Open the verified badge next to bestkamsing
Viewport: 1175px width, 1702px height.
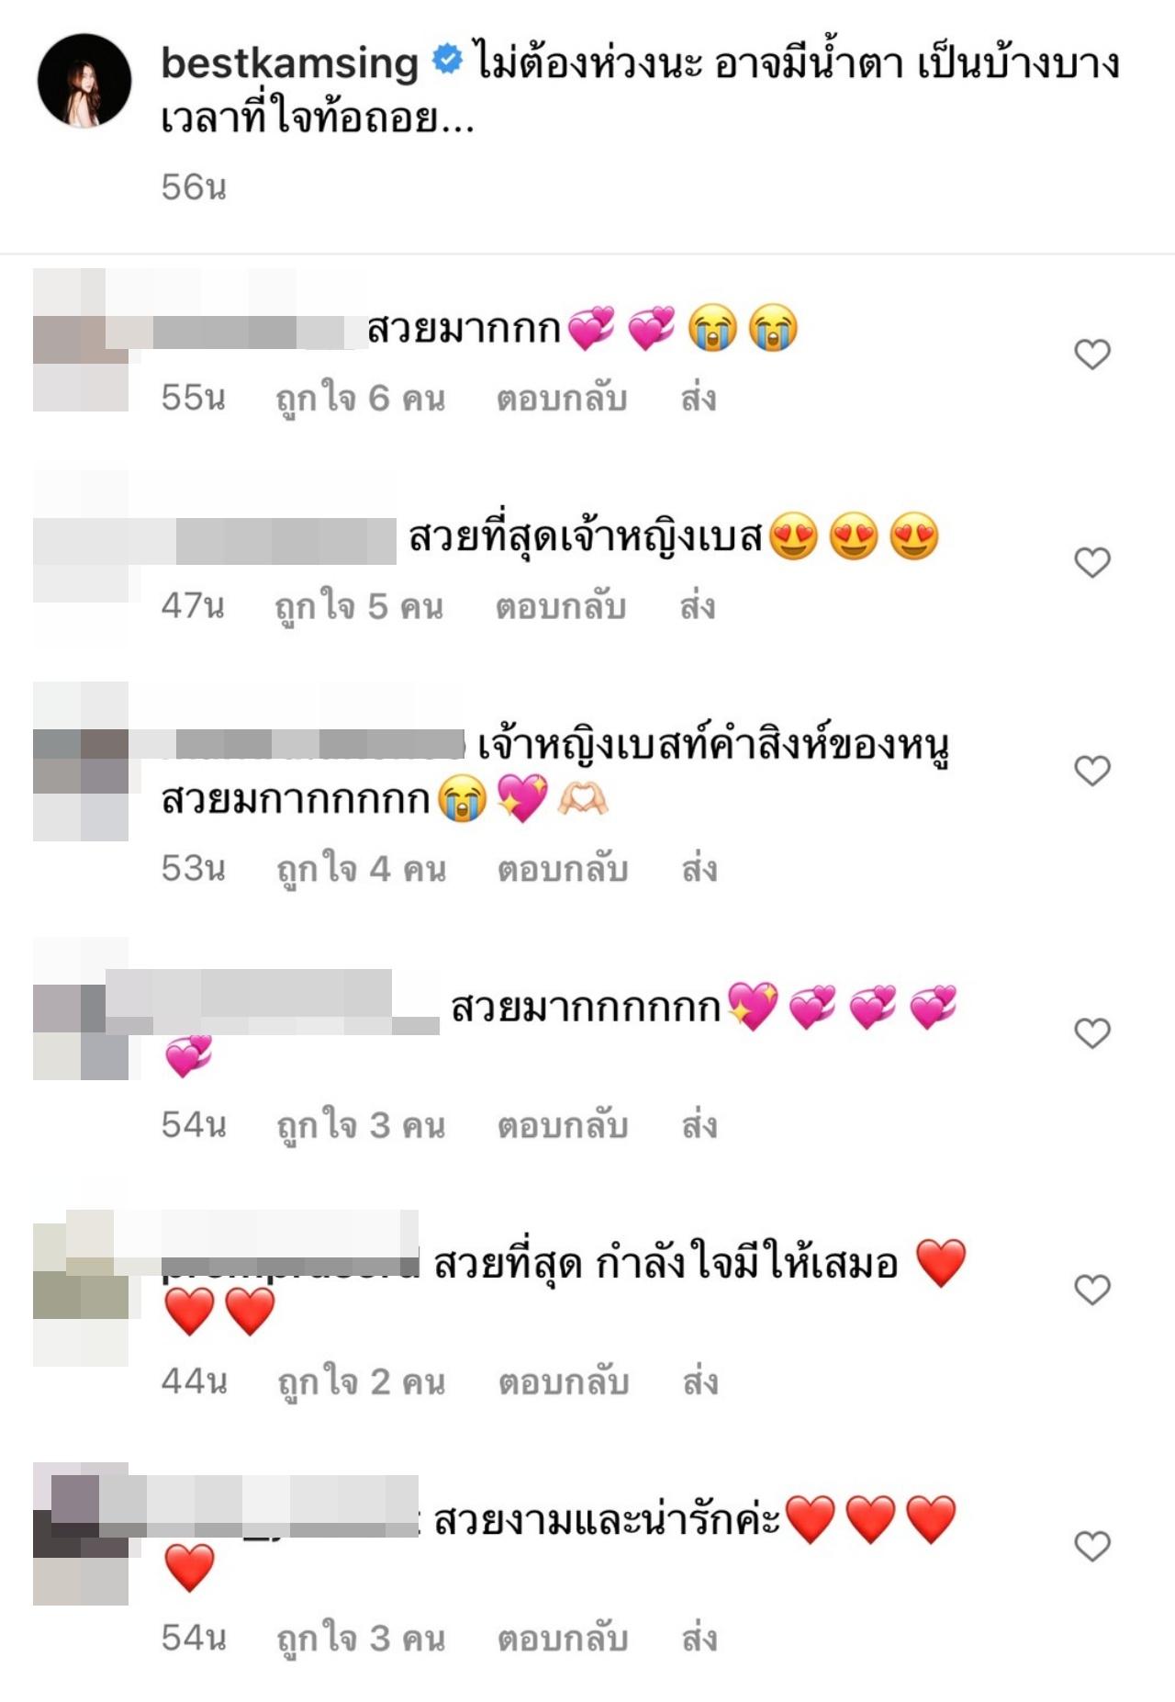click(x=447, y=61)
